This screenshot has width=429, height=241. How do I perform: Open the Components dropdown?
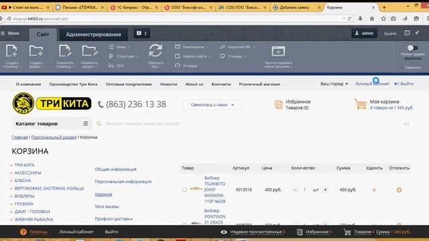192,47
